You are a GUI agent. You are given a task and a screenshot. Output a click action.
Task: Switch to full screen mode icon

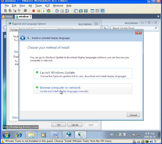(x=81, y=11)
